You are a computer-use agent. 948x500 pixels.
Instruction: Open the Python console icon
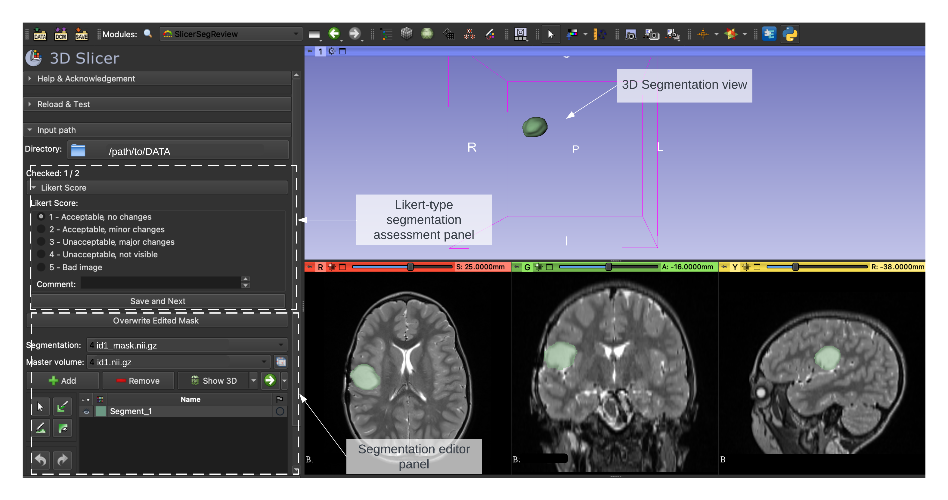click(x=790, y=34)
